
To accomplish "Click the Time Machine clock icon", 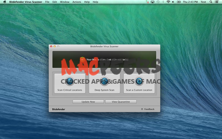I will [158, 2].
